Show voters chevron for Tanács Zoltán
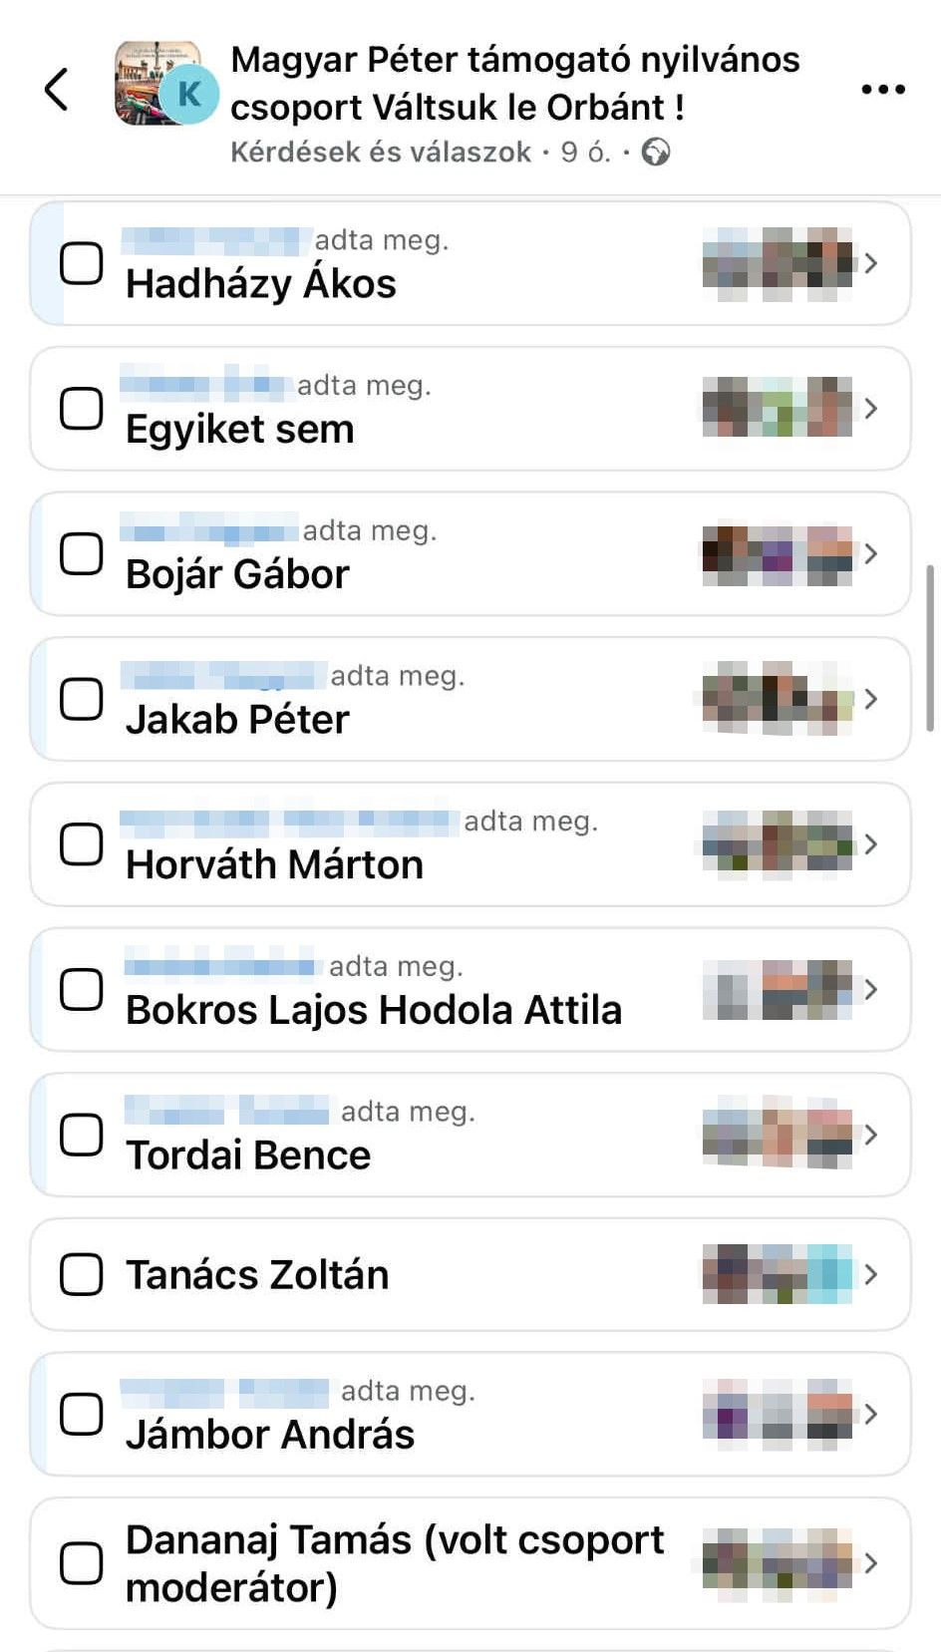The width and height of the screenshot is (941, 1652). point(871,1274)
